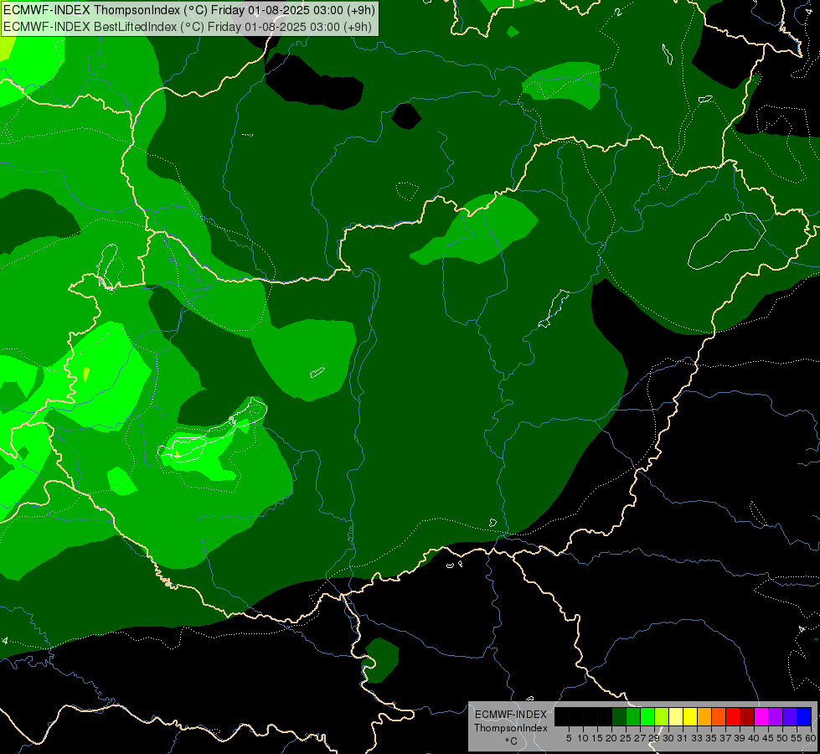Choose the bright red 37-39 legend swatch
Viewport: 820px width, 754px height.
(733, 716)
